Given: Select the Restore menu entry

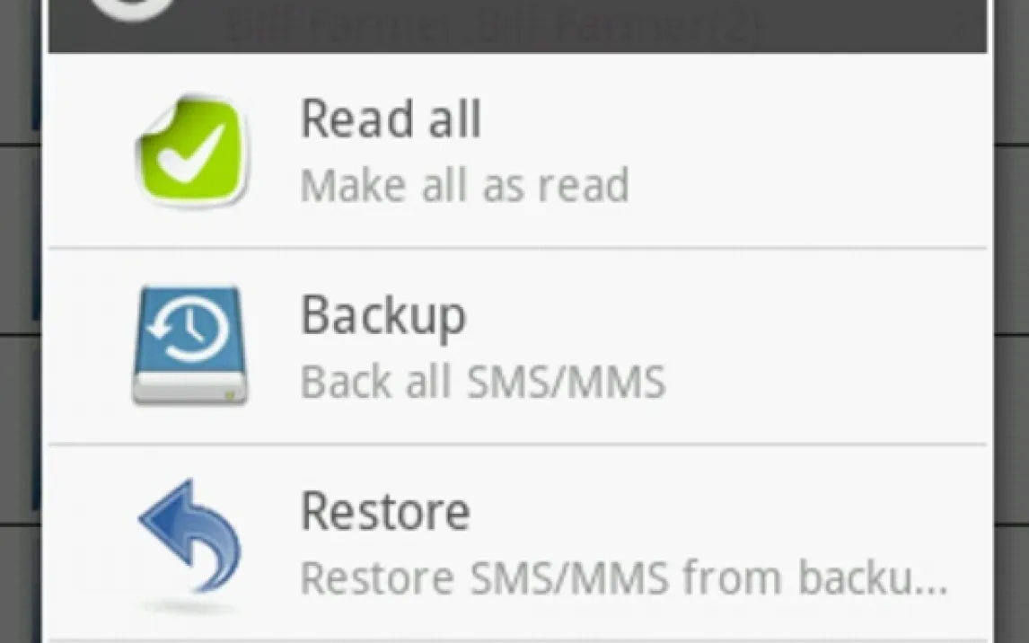Looking at the screenshot, I should pos(518,542).
